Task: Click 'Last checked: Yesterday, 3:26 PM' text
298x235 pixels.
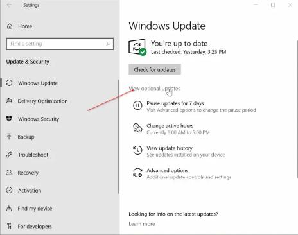Action: coord(189,52)
